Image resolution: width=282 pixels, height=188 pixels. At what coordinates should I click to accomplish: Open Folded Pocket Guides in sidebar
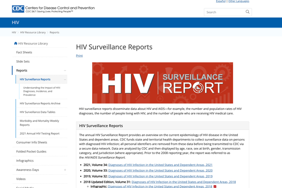point(31,152)
